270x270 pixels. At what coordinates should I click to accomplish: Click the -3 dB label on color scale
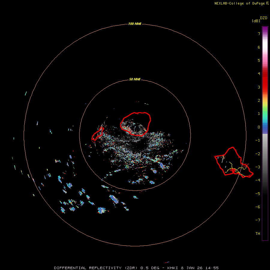[x=258, y=167]
